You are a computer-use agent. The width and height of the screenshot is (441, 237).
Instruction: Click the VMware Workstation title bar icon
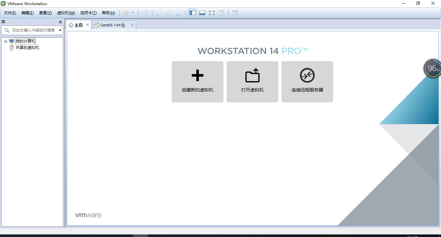pos(3,4)
